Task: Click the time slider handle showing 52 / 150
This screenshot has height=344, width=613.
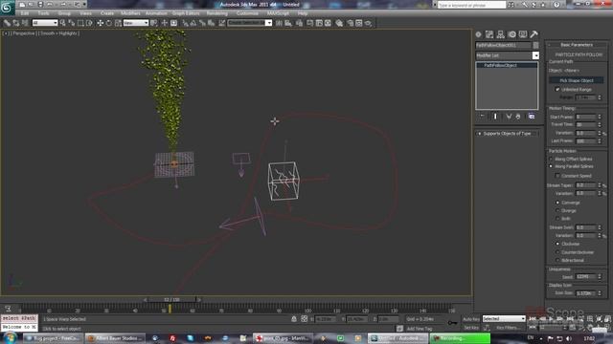Action: [x=171, y=299]
